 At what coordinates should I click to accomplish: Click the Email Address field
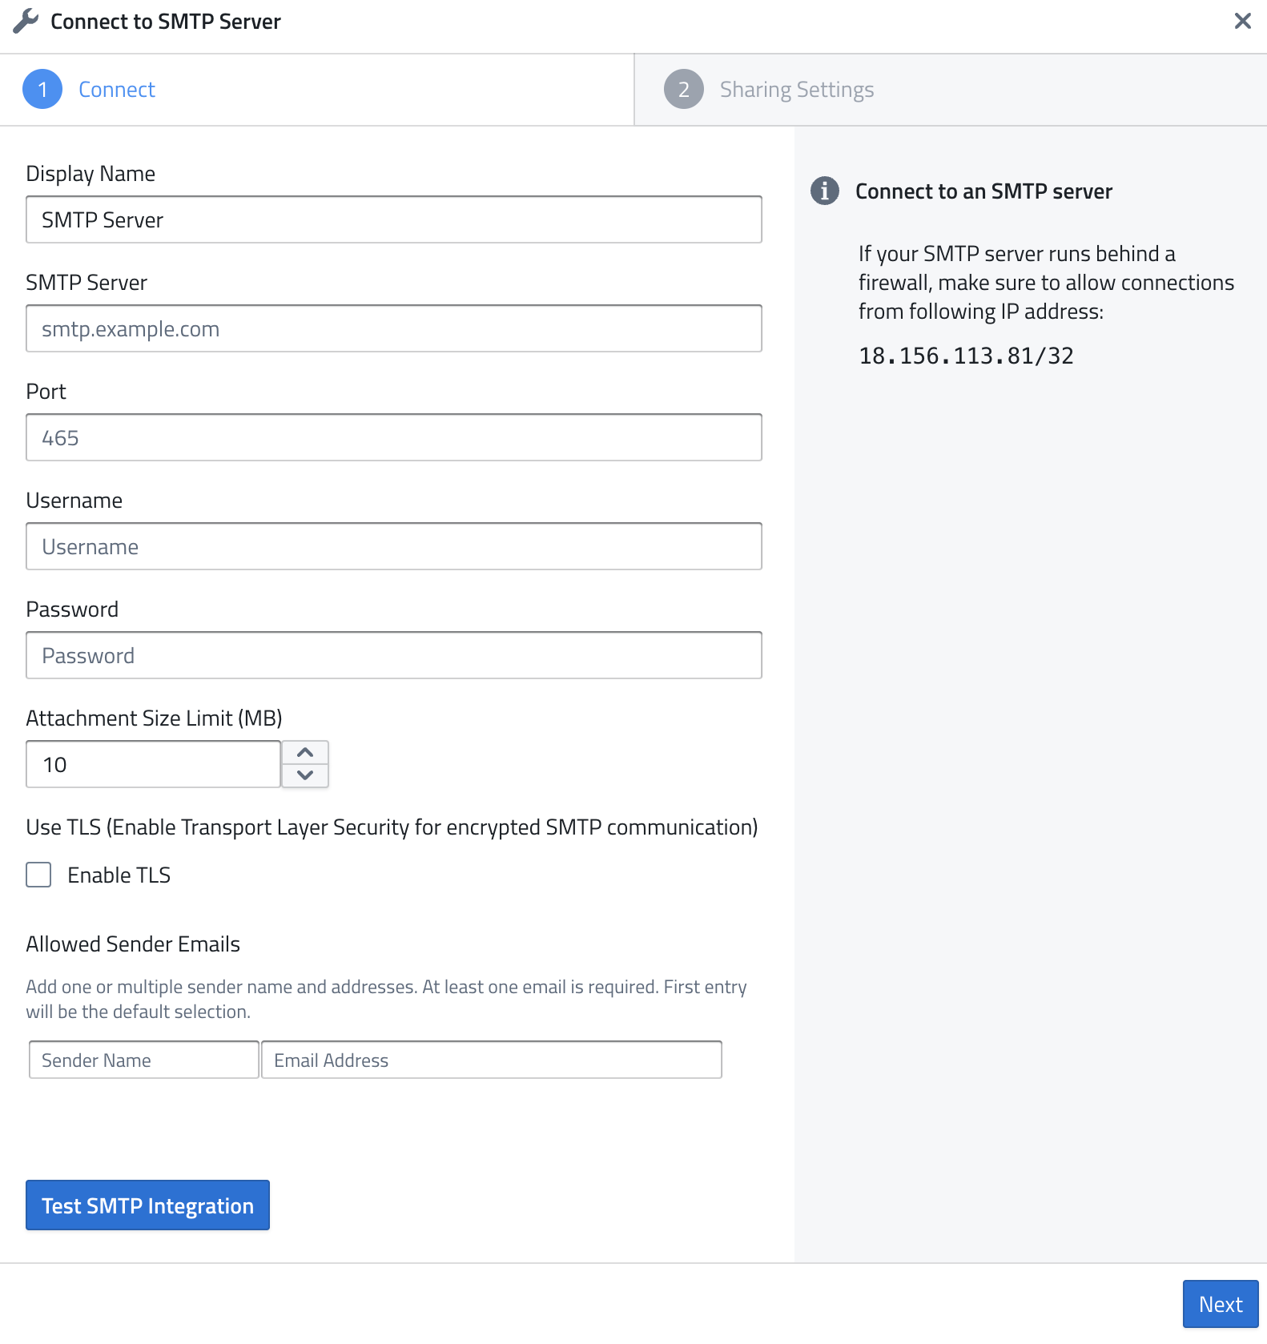click(491, 1060)
